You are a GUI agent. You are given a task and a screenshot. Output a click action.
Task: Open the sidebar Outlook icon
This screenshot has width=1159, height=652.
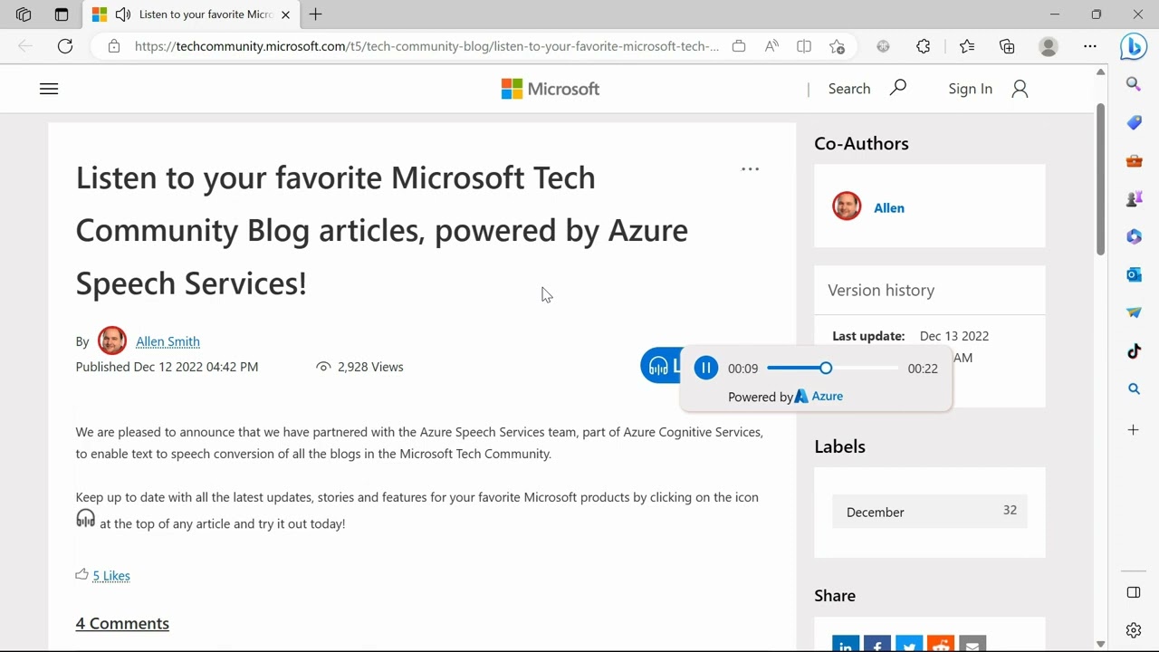[x=1134, y=274]
